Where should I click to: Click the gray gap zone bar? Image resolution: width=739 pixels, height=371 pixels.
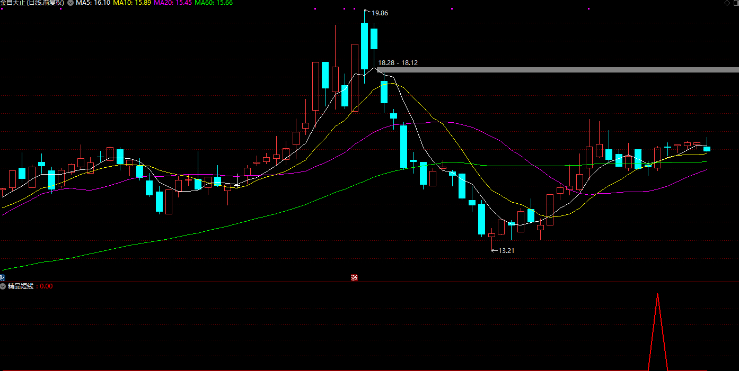point(557,70)
